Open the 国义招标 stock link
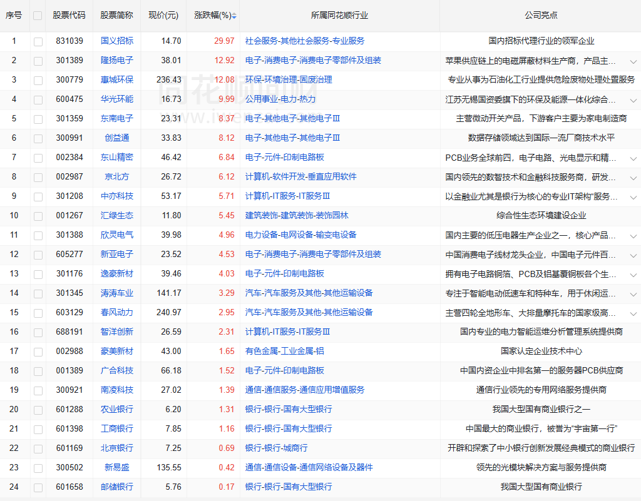Screen dimensions: 641x501 pyautogui.click(x=117, y=41)
